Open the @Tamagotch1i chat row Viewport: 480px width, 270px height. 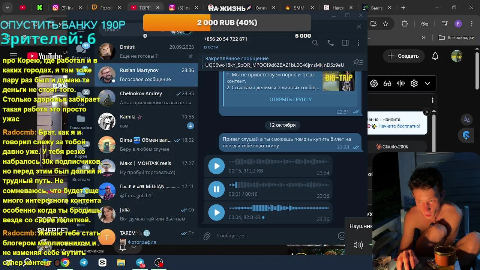(146, 191)
